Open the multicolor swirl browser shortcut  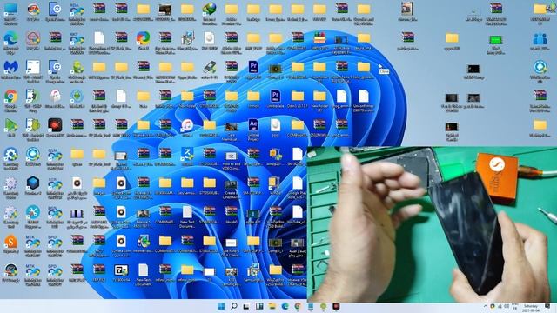point(143,38)
